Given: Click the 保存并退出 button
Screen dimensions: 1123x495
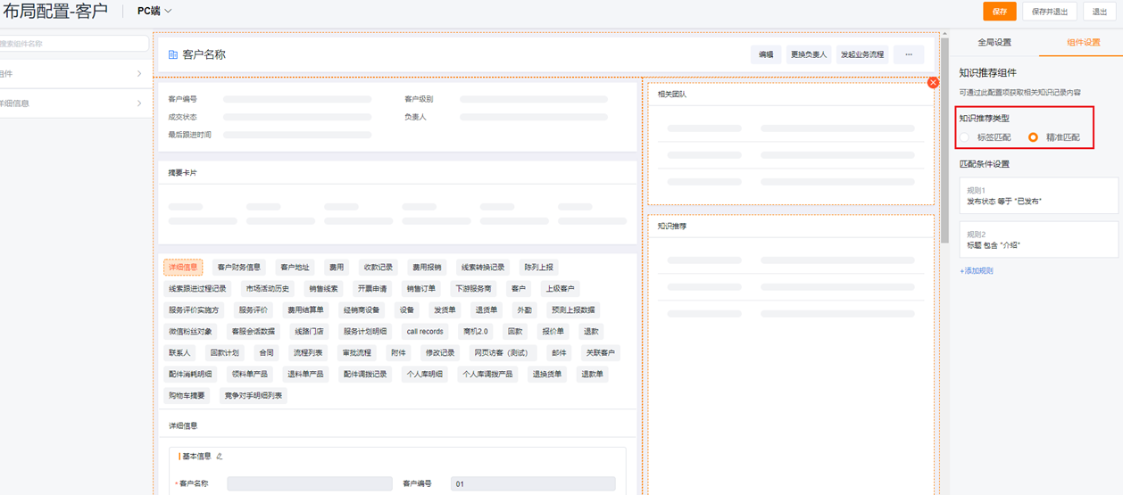Looking at the screenshot, I should pyautogui.click(x=1050, y=12).
